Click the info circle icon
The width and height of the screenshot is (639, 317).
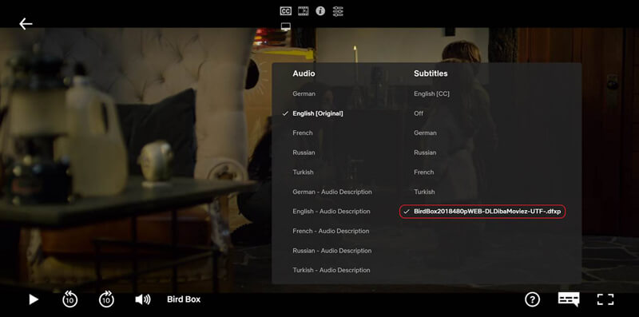point(320,11)
